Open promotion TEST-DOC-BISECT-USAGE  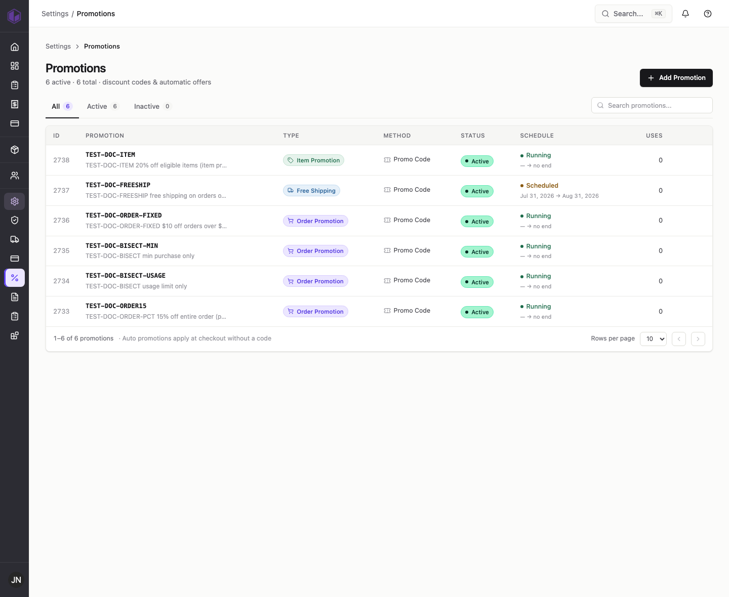(x=126, y=276)
